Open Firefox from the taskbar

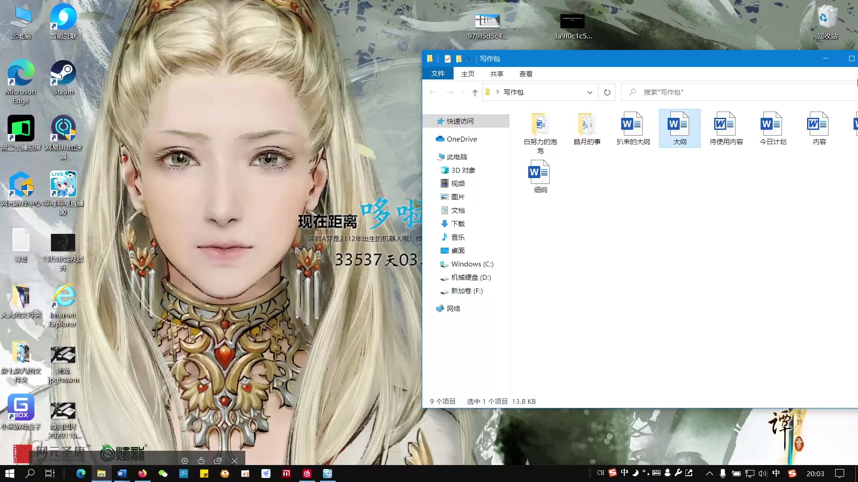[143, 474]
